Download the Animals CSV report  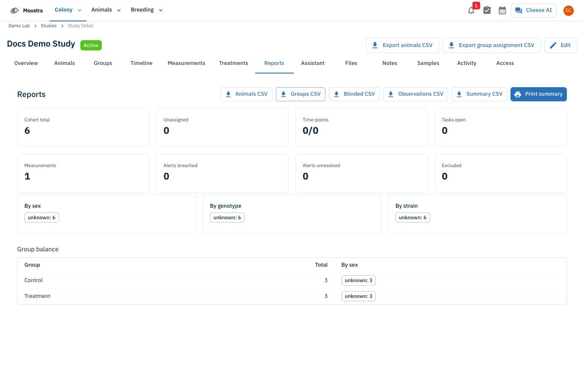[x=246, y=94]
